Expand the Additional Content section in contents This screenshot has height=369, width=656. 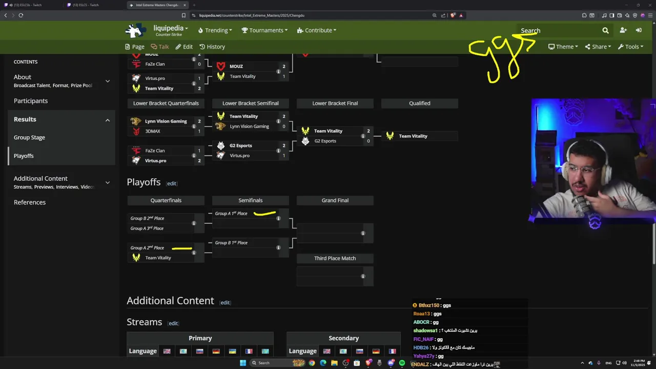pyautogui.click(x=108, y=182)
